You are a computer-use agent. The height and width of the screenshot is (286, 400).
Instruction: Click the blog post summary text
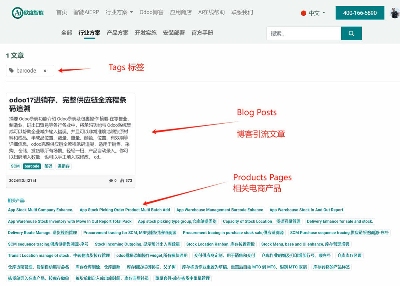[x=70, y=138]
